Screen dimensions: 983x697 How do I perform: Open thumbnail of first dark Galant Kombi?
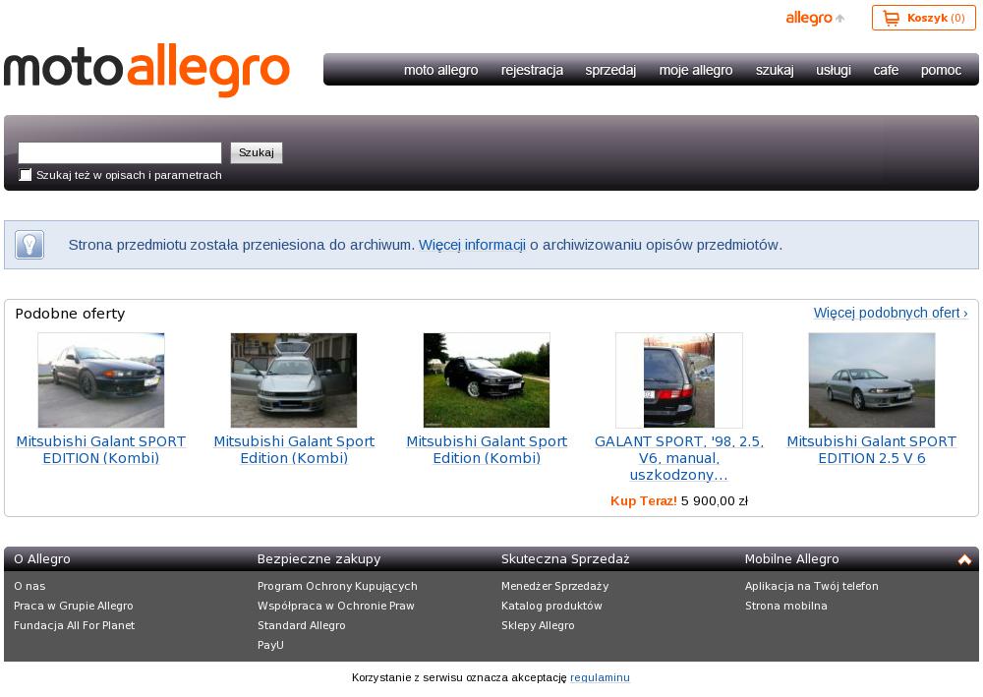tap(101, 380)
